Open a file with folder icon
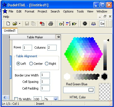The width and height of the screenshot is (114, 107). (x=15, y=24)
